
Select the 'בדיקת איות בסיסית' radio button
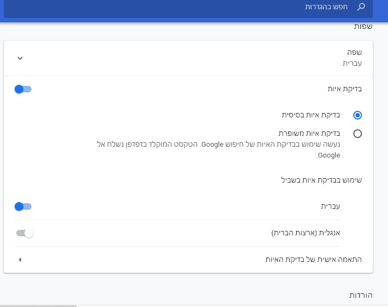[x=357, y=115]
